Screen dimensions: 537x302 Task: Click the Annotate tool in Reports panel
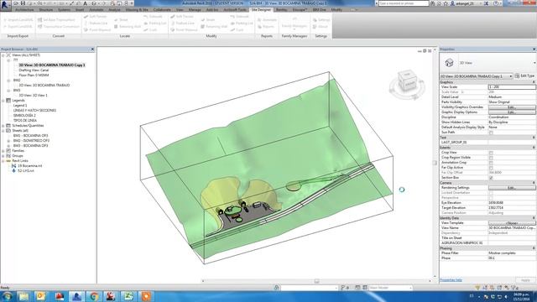click(x=267, y=20)
